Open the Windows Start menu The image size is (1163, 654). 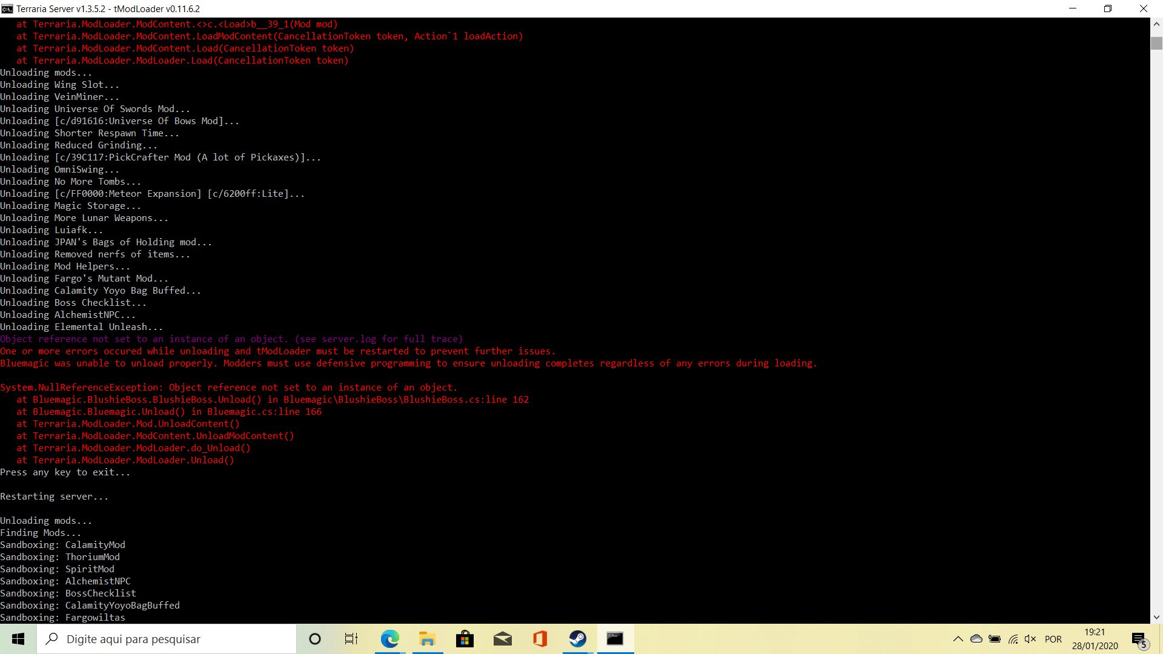pos(18,639)
